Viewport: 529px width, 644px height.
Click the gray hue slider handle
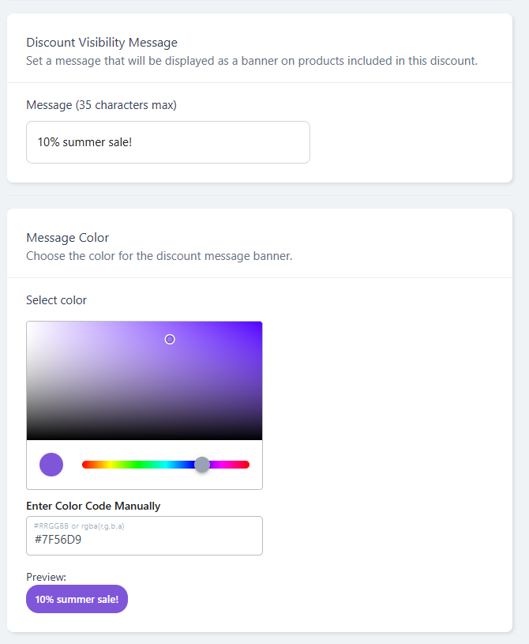tap(202, 465)
